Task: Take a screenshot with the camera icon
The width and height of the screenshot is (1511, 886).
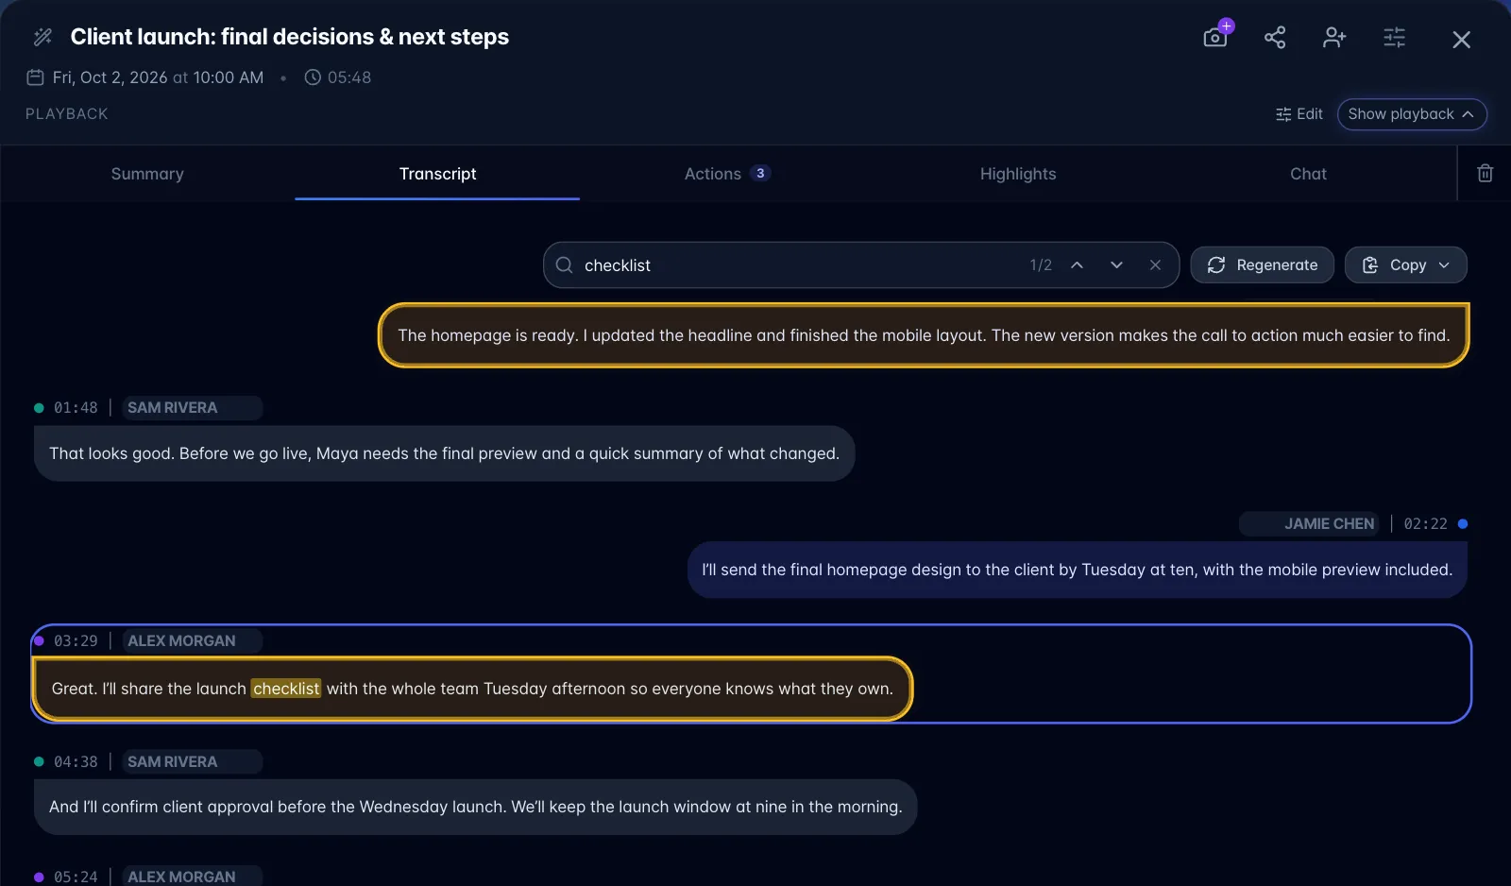Action: [1215, 37]
